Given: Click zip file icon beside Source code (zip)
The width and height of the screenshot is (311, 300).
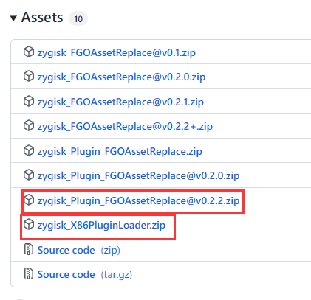Looking at the screenshot, I should [x=29, y=249].
